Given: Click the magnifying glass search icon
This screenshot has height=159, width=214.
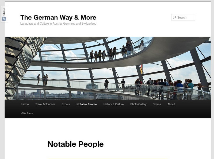Looking at the screenshot, I should click(x=175, y=17).
